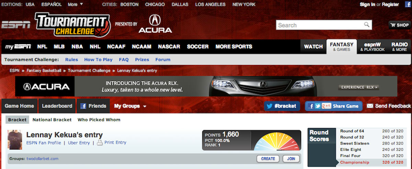This screenshot has width=412, height=169.
Task: Open the NBA menu
Action: tap(77, 47)
